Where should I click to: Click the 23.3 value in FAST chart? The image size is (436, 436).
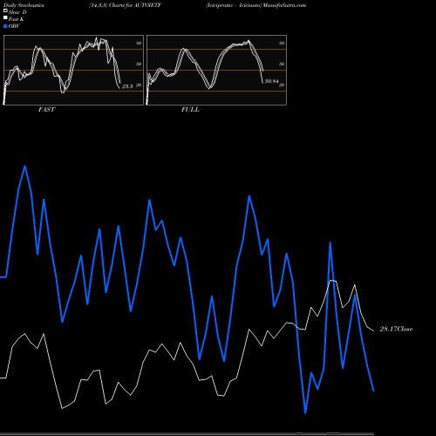tap(127, 86)
